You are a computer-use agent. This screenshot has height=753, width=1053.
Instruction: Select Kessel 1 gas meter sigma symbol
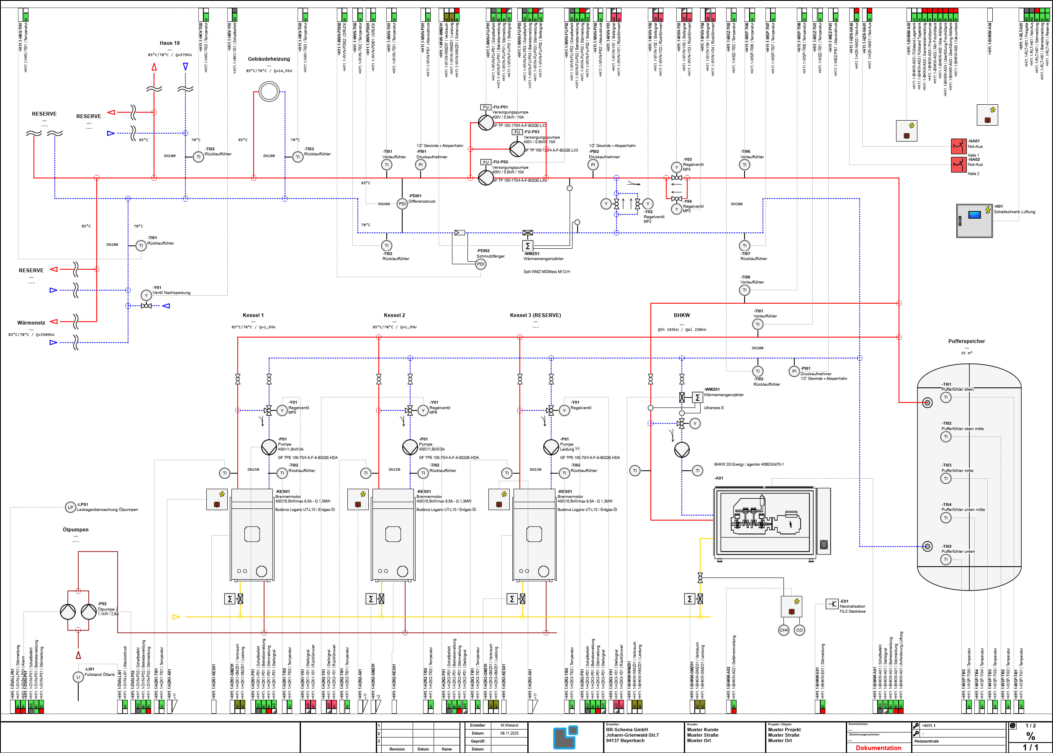tap(230, 598)
